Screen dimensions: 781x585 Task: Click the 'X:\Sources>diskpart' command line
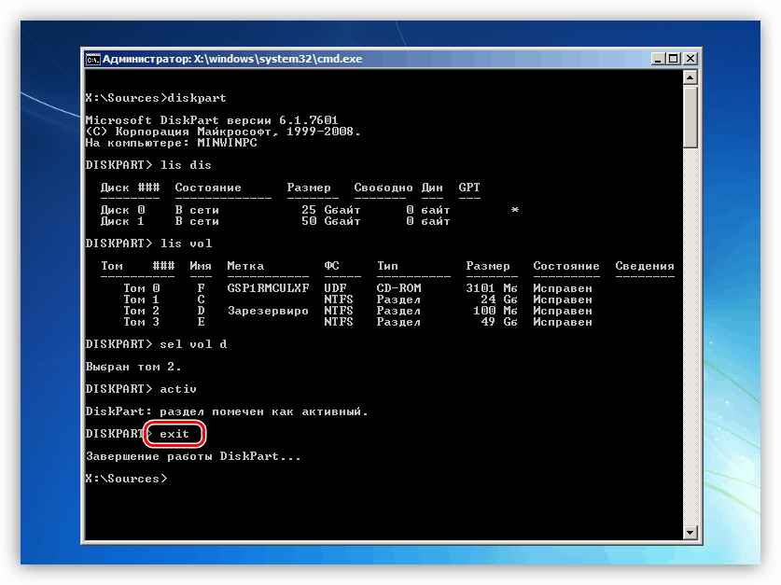(x=156, y=98)
